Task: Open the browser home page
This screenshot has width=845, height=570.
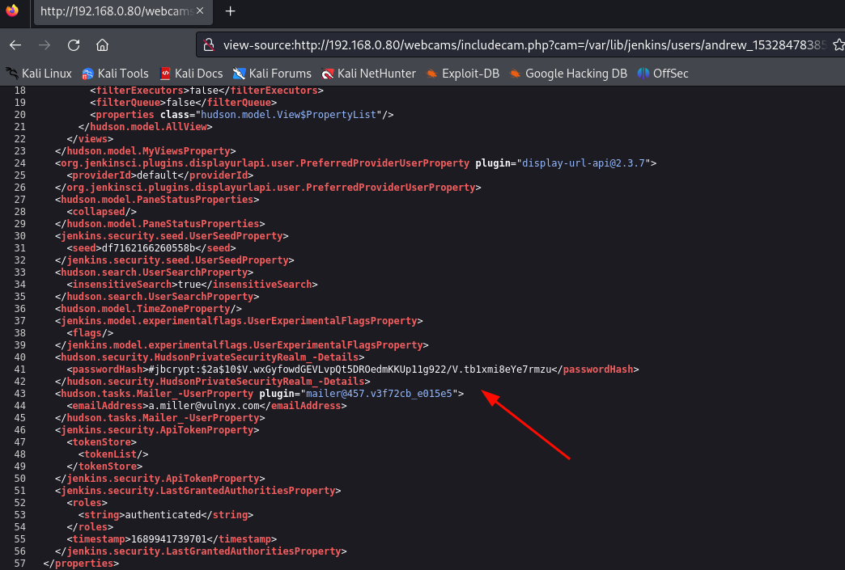Action: click(103, 45)
